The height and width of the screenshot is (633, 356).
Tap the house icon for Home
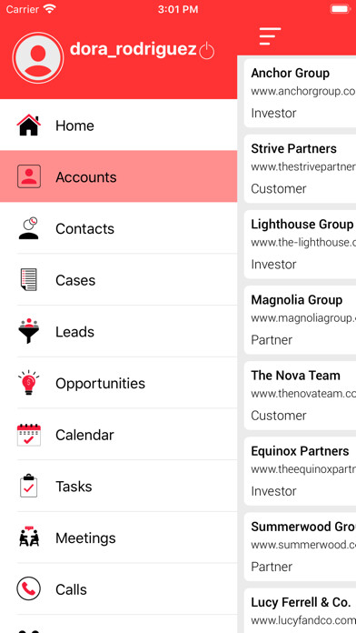pos(29,126)
